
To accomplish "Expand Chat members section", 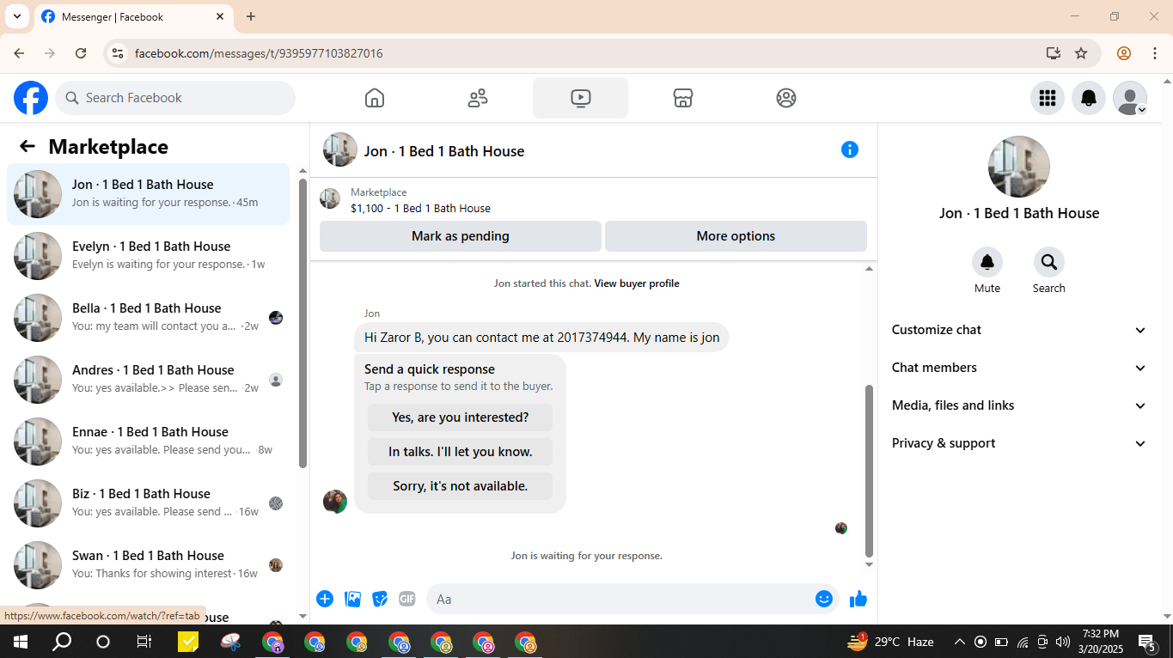I will 1019,368.
